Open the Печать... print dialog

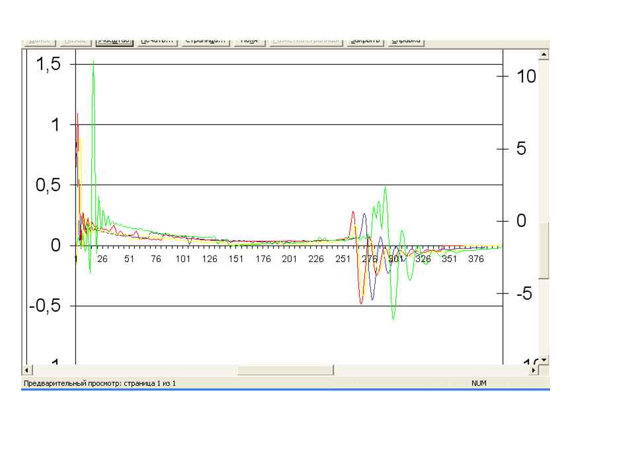click(x=157, y=42)
